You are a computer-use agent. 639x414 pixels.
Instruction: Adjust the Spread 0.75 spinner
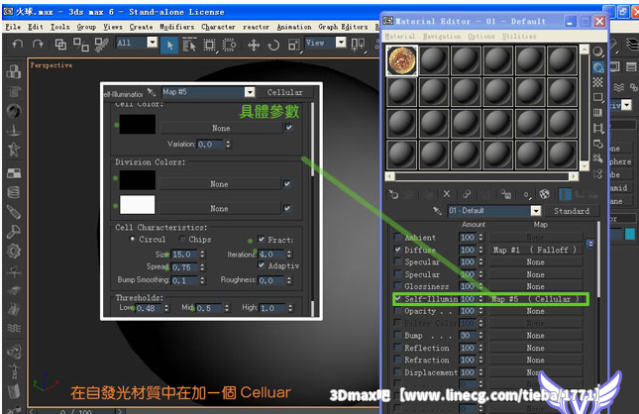point(202,267)
